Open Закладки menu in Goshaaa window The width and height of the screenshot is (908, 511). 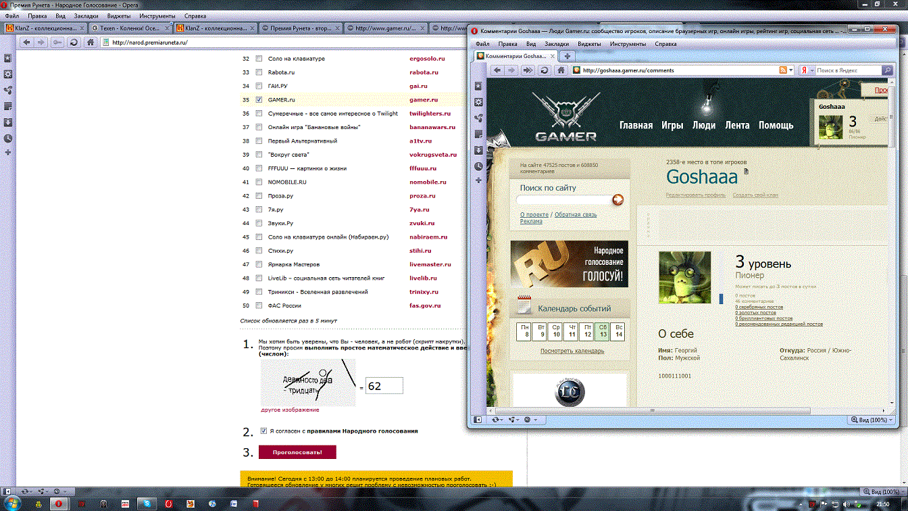(558, 44)
